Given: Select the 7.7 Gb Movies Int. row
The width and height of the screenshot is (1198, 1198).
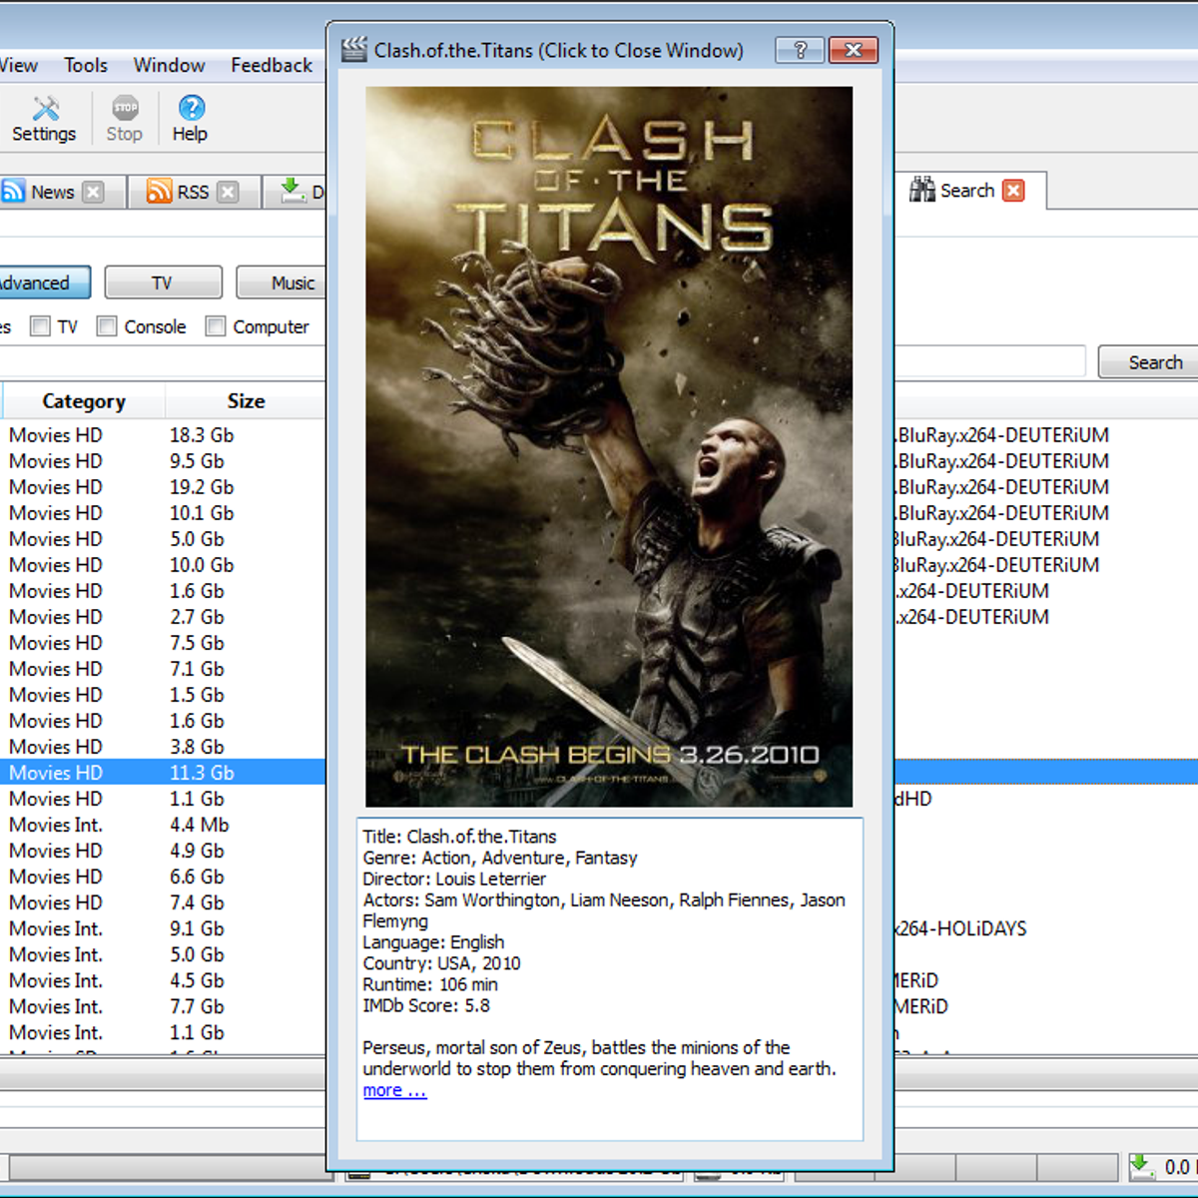Looking at the screenshot, I should pos(163,1006).
